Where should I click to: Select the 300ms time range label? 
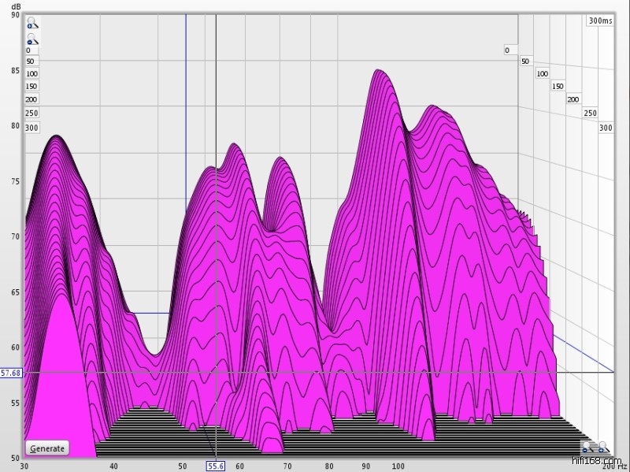pyautogui.click(x=599, y=21)
